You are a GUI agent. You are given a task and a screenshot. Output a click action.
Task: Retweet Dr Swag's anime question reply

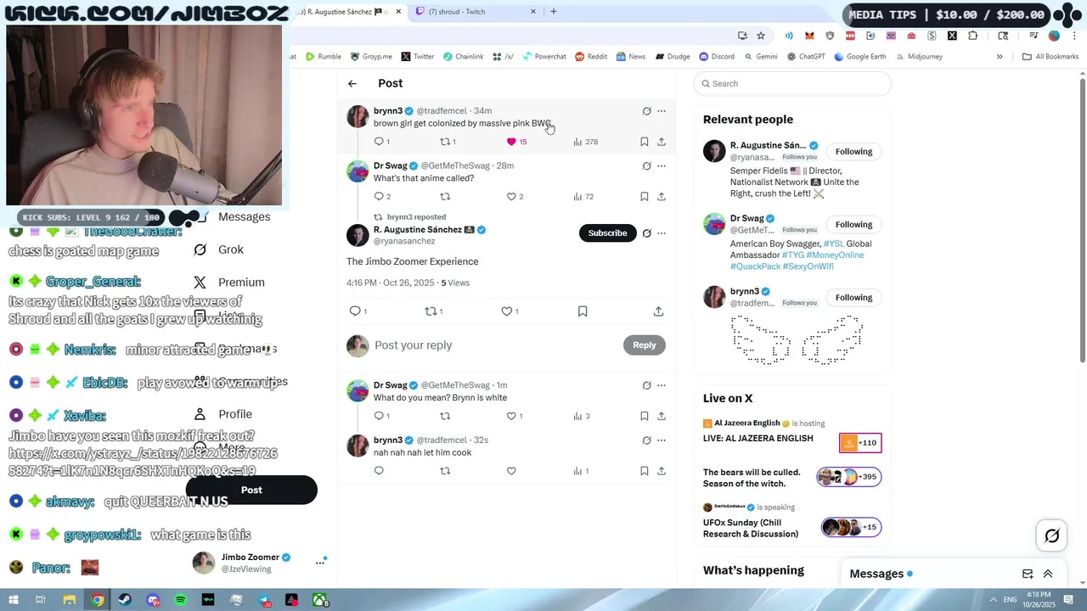(445, 197)
